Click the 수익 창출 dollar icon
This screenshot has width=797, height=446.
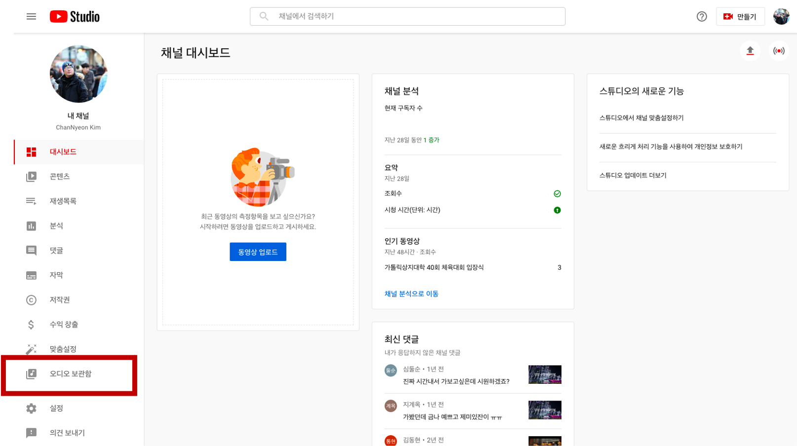(31, 325)
